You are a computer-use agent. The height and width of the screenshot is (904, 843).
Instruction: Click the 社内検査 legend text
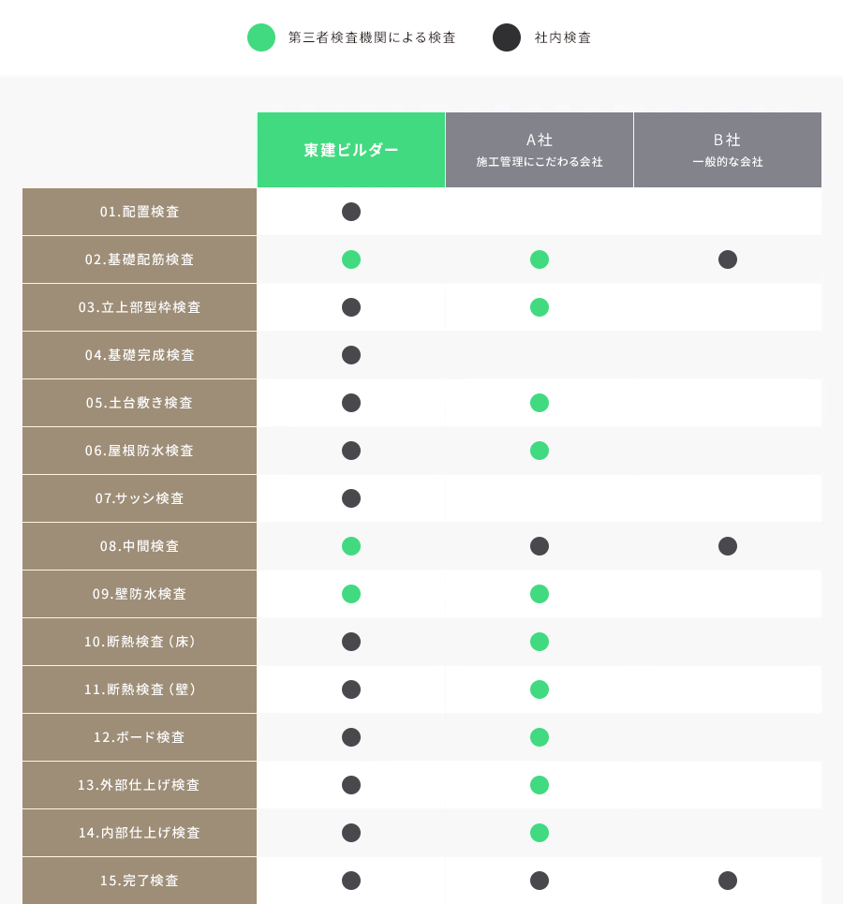[x=563, y=38]
